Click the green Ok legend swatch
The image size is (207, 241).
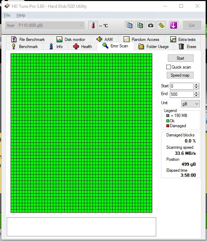[x=168, y=121]
